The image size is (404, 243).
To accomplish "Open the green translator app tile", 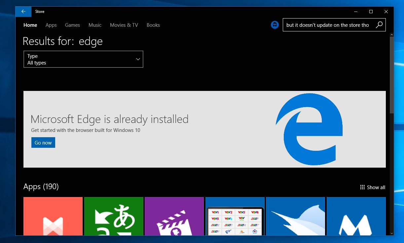I will pyautogui.click(x=114, y=216).
